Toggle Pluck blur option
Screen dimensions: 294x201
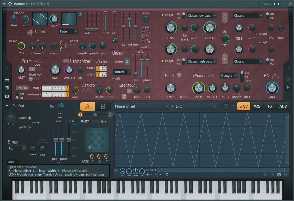click(177, 97)
